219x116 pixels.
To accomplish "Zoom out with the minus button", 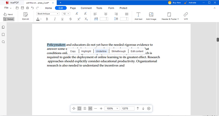I will click(96, 108).
